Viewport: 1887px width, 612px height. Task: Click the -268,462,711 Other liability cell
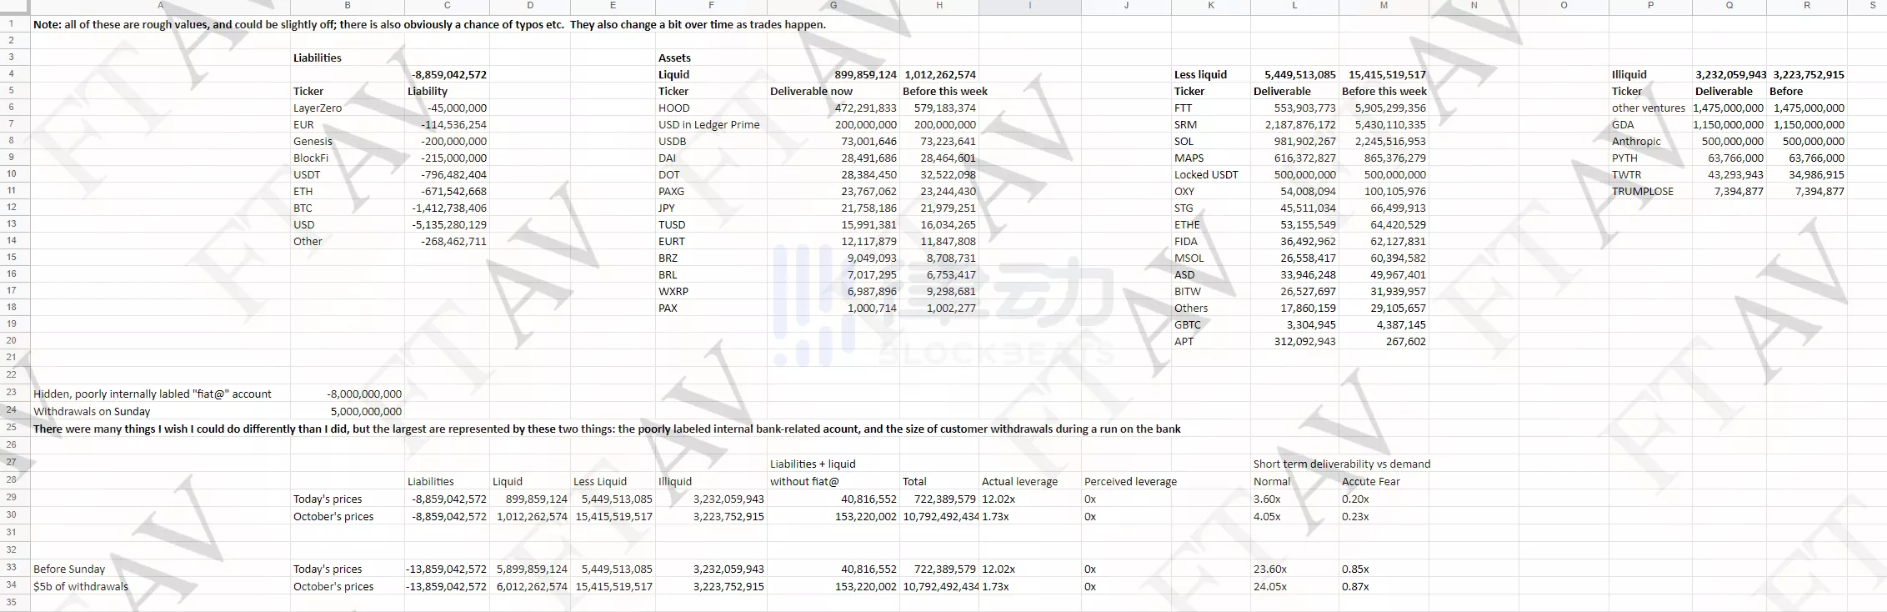point(453,241)
